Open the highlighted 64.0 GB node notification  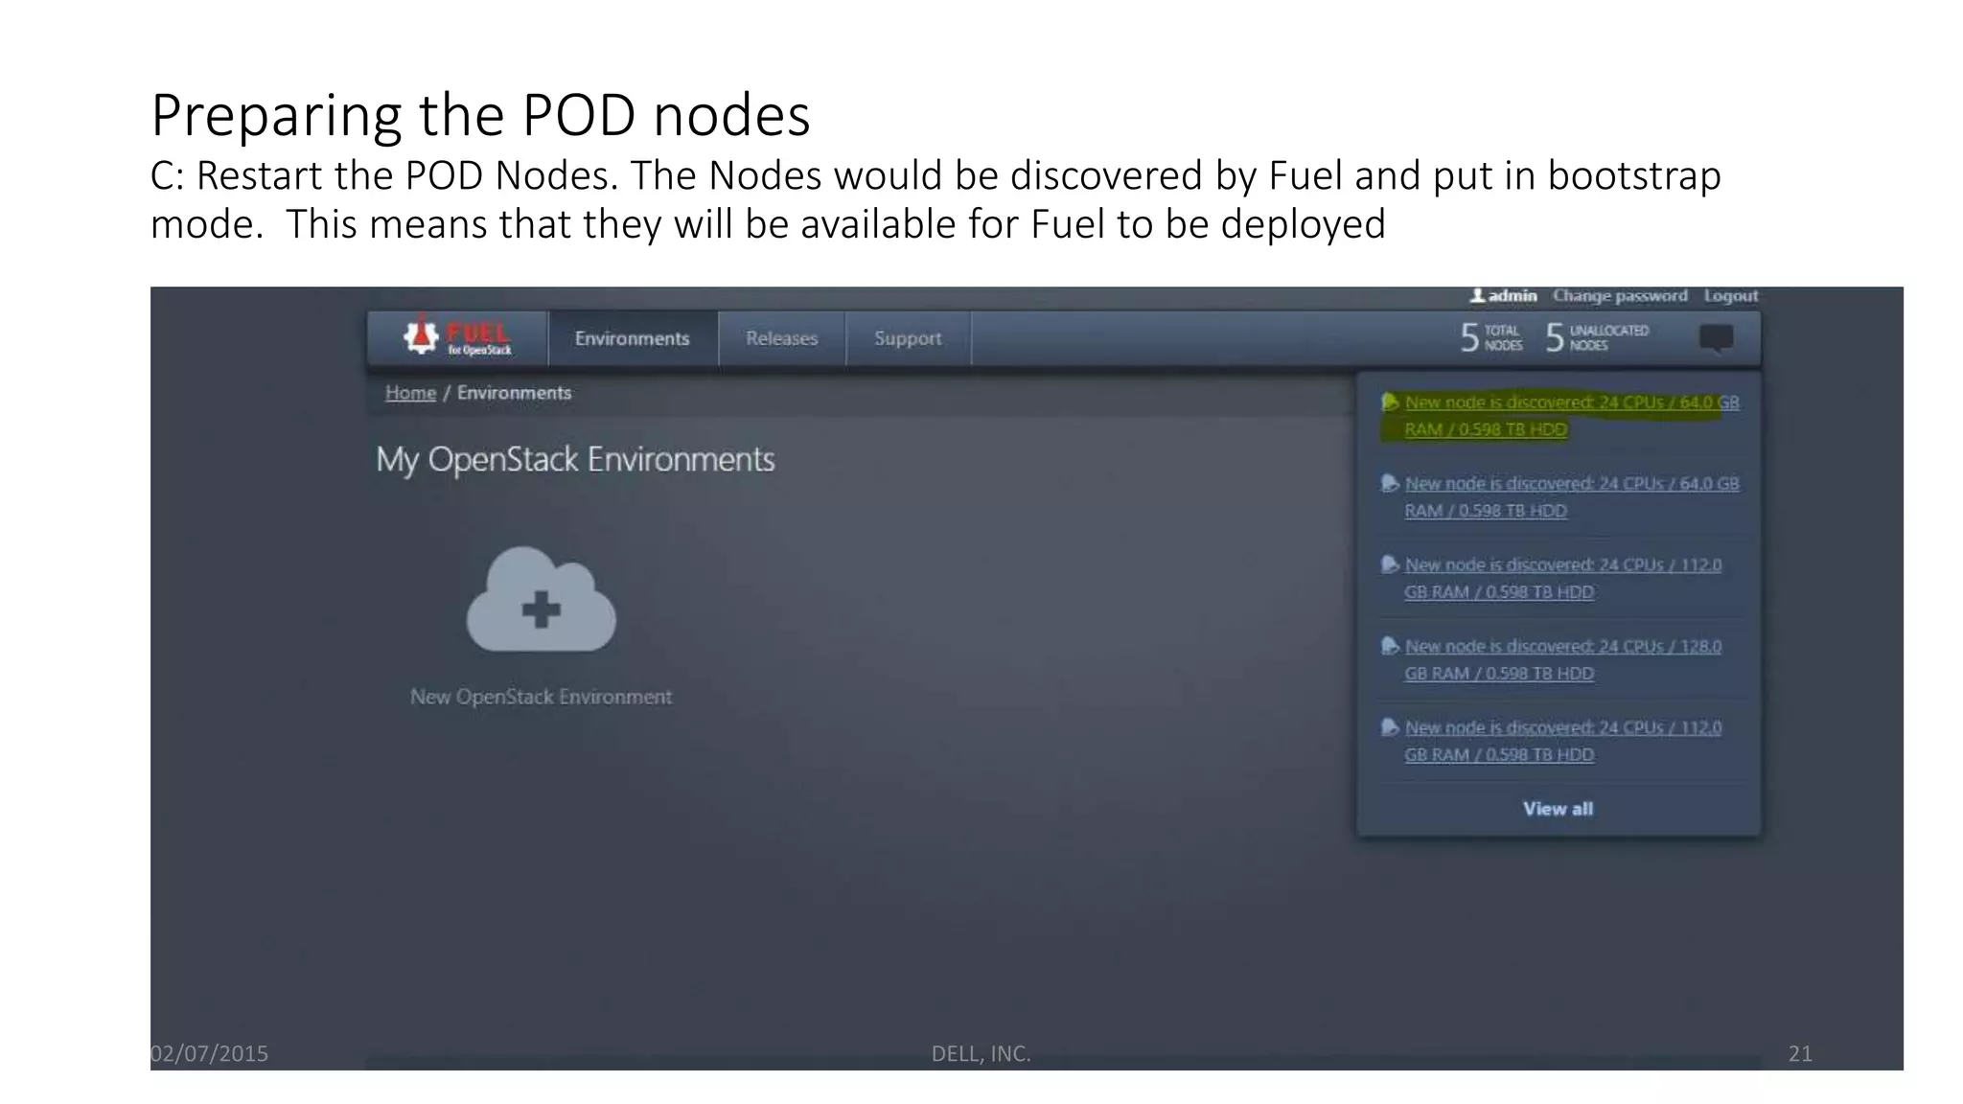click(x=1572, y=416)
